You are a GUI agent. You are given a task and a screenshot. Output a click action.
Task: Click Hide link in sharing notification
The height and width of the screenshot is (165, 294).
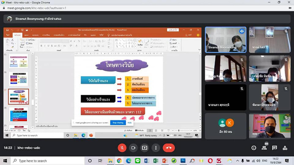tap(129, 123)
